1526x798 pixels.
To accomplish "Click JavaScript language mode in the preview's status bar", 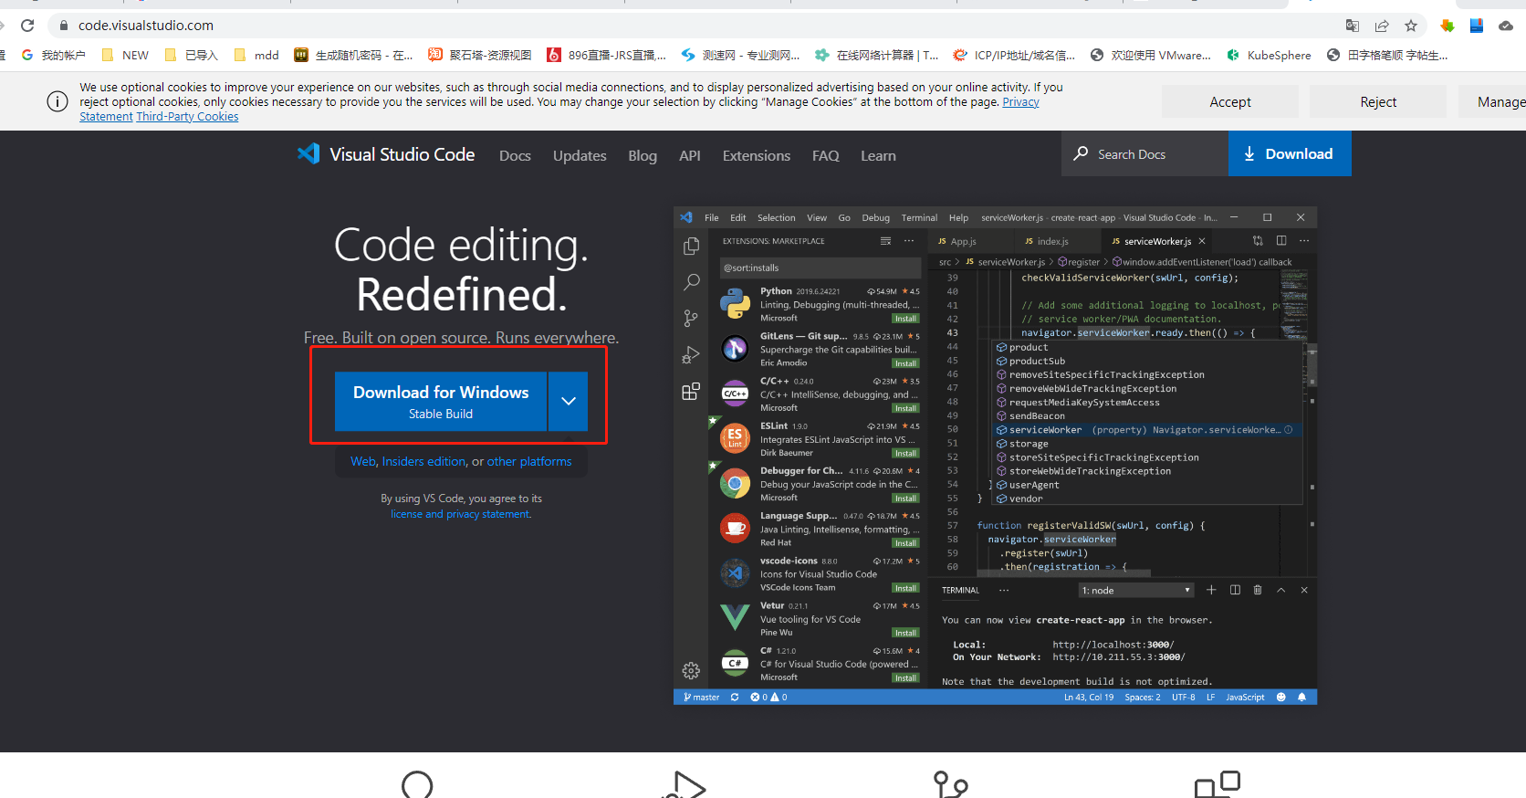I will tap(1245, 697).
